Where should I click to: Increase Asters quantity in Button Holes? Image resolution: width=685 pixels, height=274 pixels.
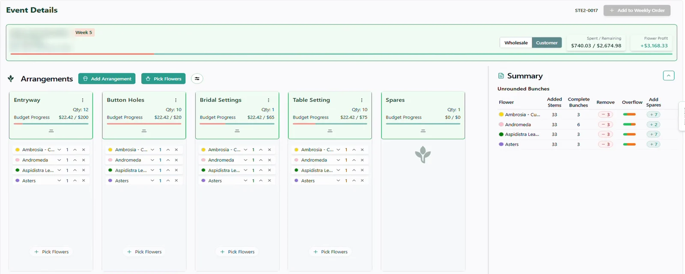click(x=168, y=181)
